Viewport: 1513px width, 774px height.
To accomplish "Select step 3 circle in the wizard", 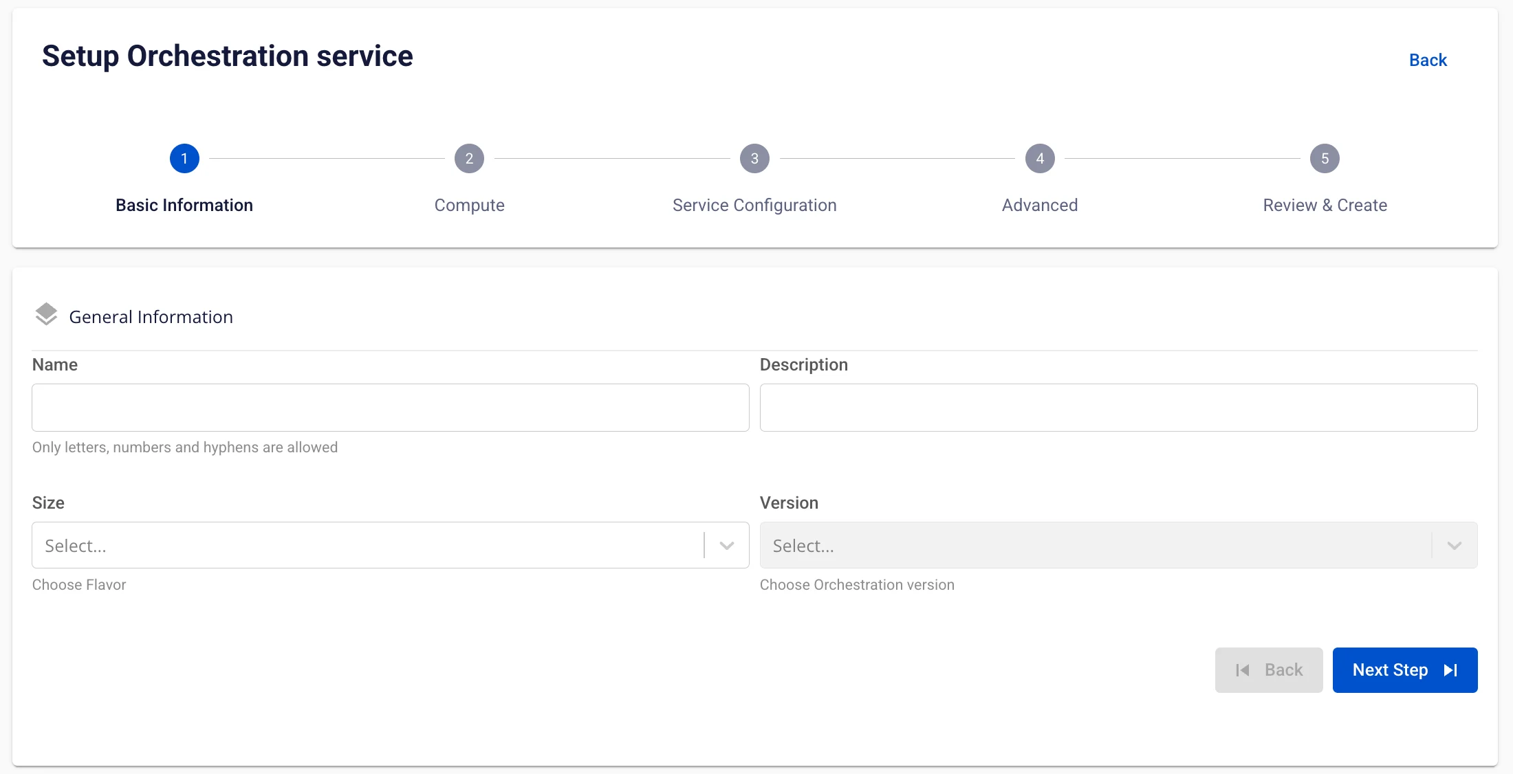I will click(754, 159).
